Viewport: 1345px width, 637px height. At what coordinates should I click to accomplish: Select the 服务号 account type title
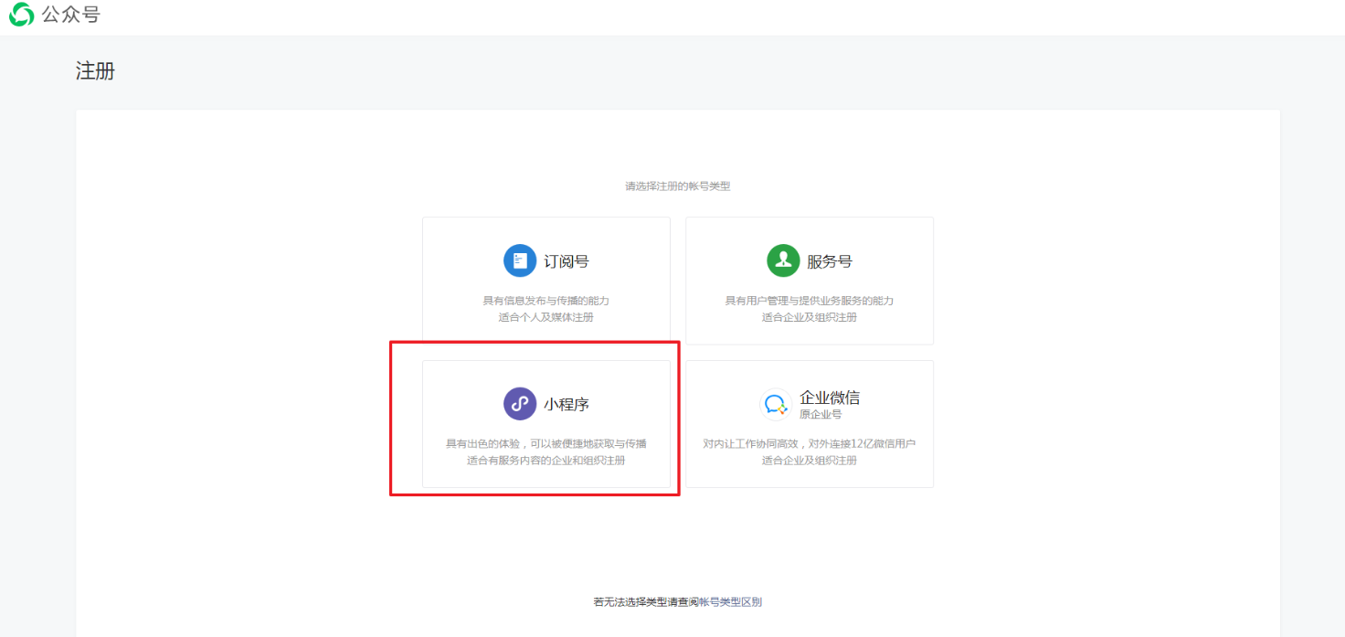pyautogui.click(x=830, y=261)
